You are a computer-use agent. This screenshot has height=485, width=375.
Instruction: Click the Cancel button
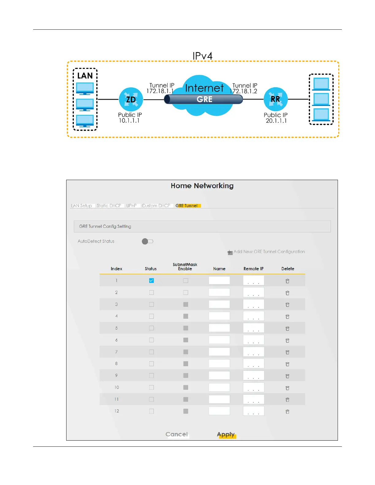[x=177, y=434]
